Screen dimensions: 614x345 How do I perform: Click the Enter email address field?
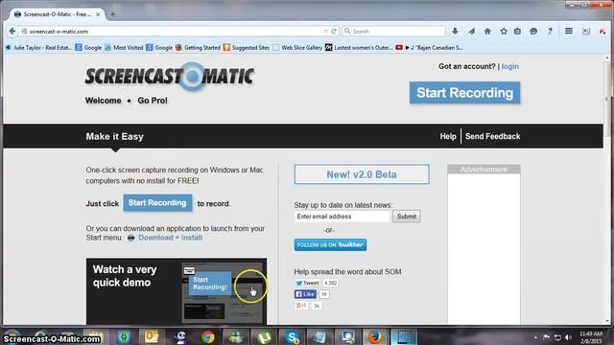point(342,217)
